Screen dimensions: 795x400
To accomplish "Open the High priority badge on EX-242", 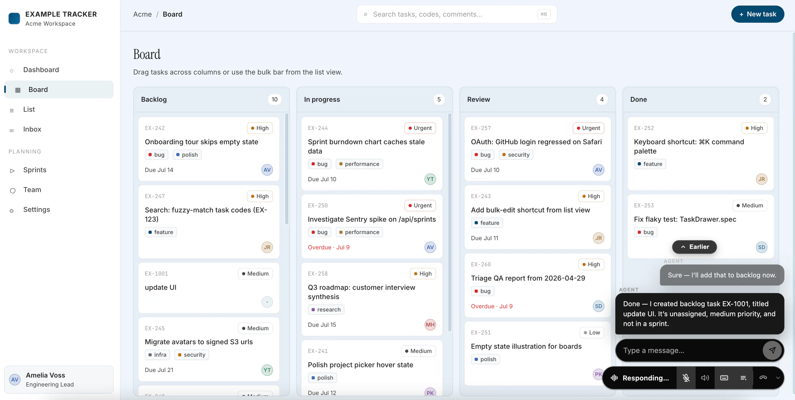I will tap(260, 128).
